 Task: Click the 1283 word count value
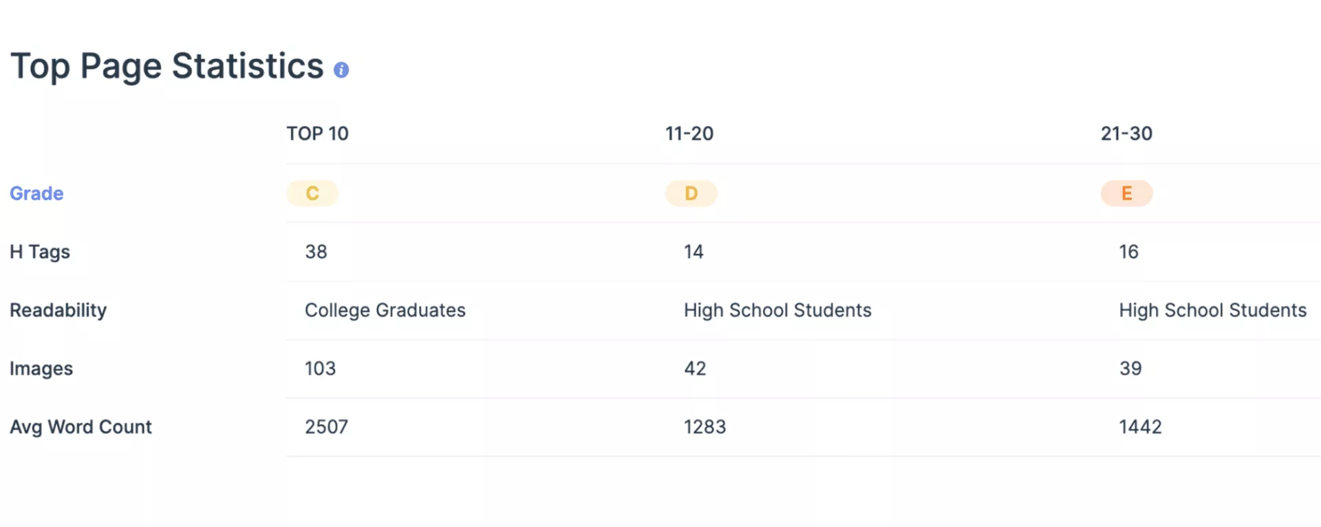[x=705, y=427]
